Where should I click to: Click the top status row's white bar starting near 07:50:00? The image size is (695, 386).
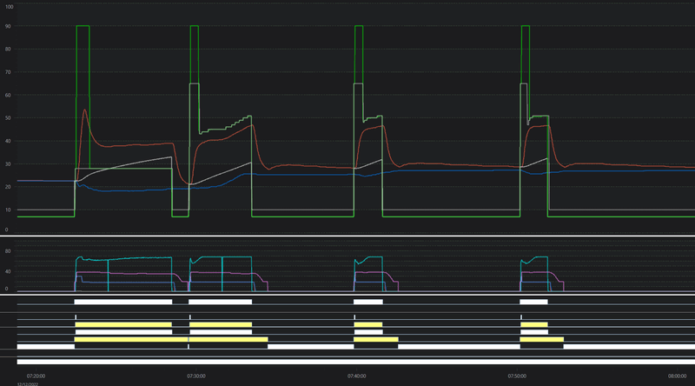coord(533,302)
